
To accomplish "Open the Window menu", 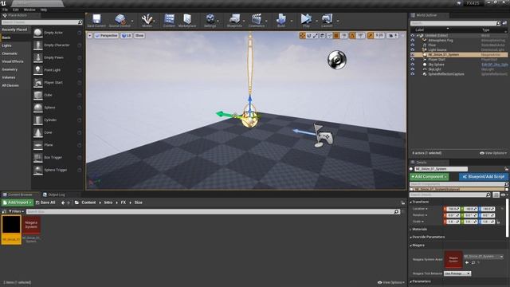I will 29,10.
